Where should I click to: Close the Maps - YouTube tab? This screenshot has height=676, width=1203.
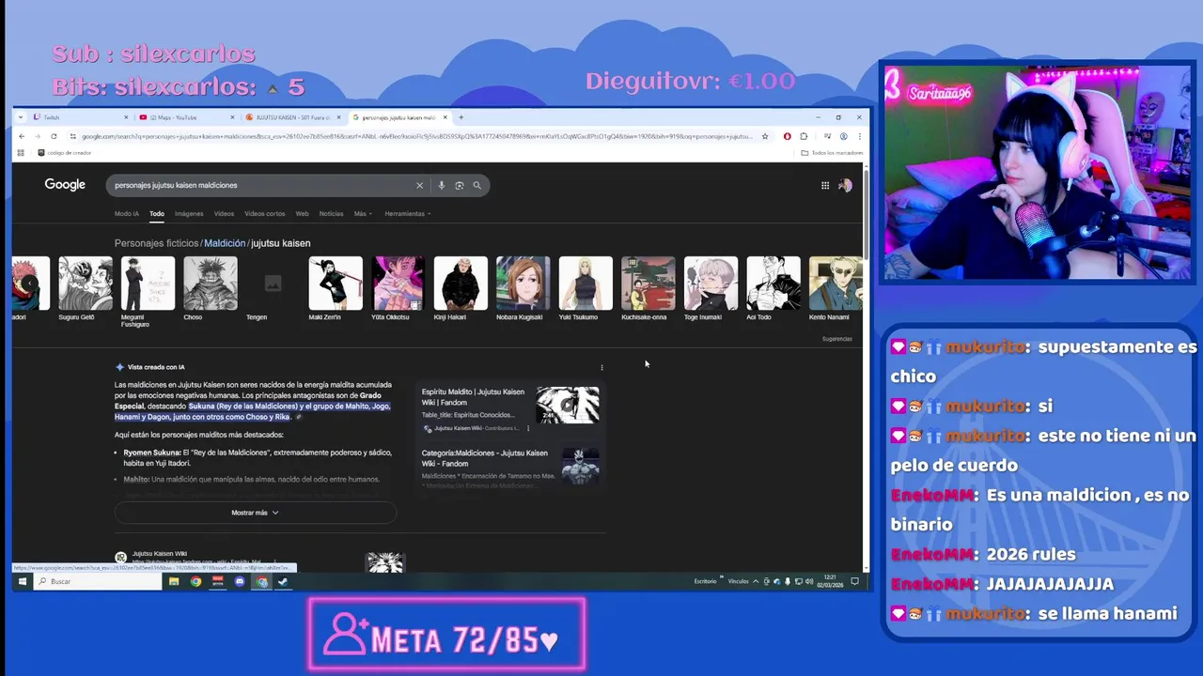coord(232,117)
